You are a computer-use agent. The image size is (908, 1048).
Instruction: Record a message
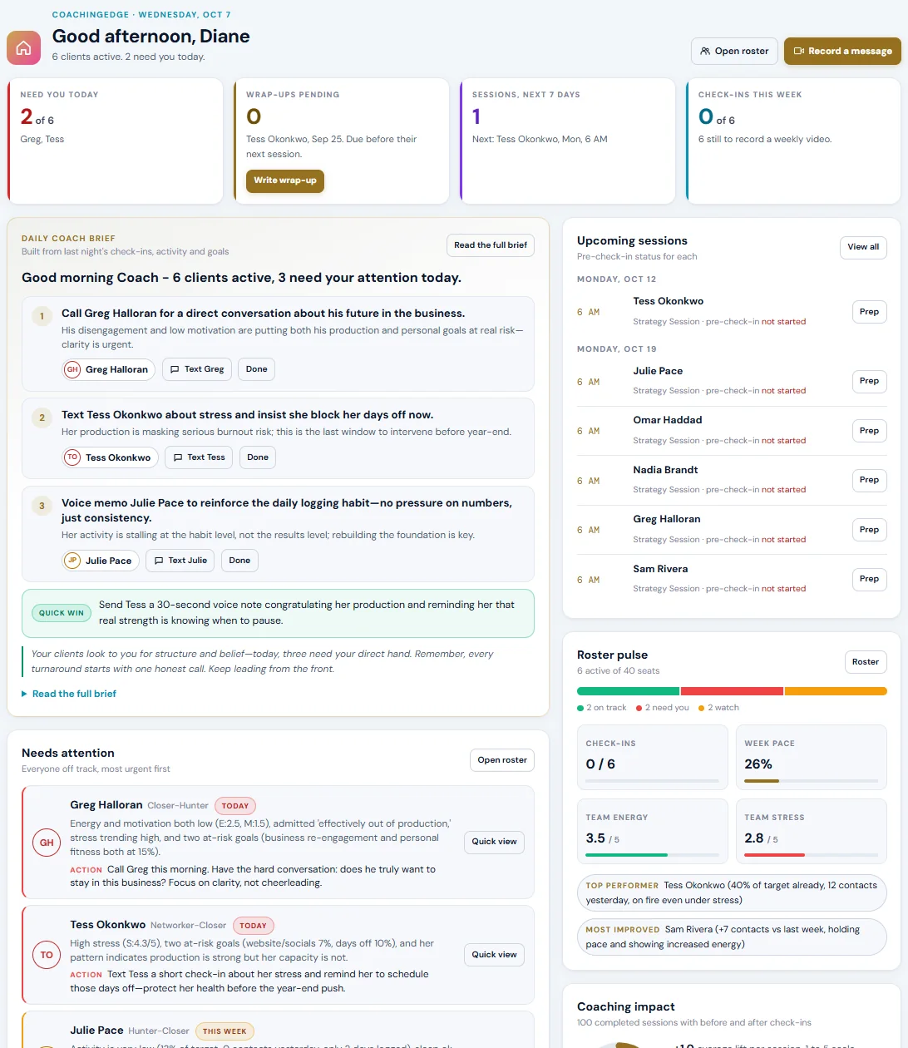coord(842,51)
